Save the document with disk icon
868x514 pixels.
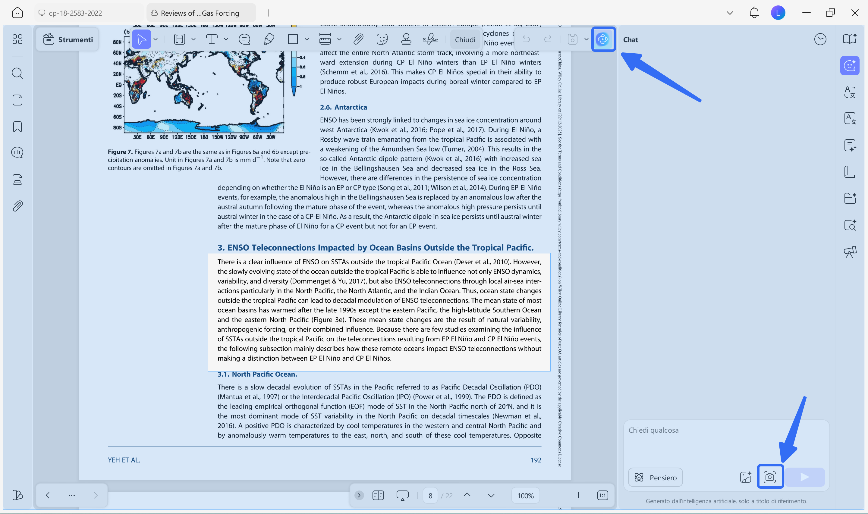[x=573, y=39]
